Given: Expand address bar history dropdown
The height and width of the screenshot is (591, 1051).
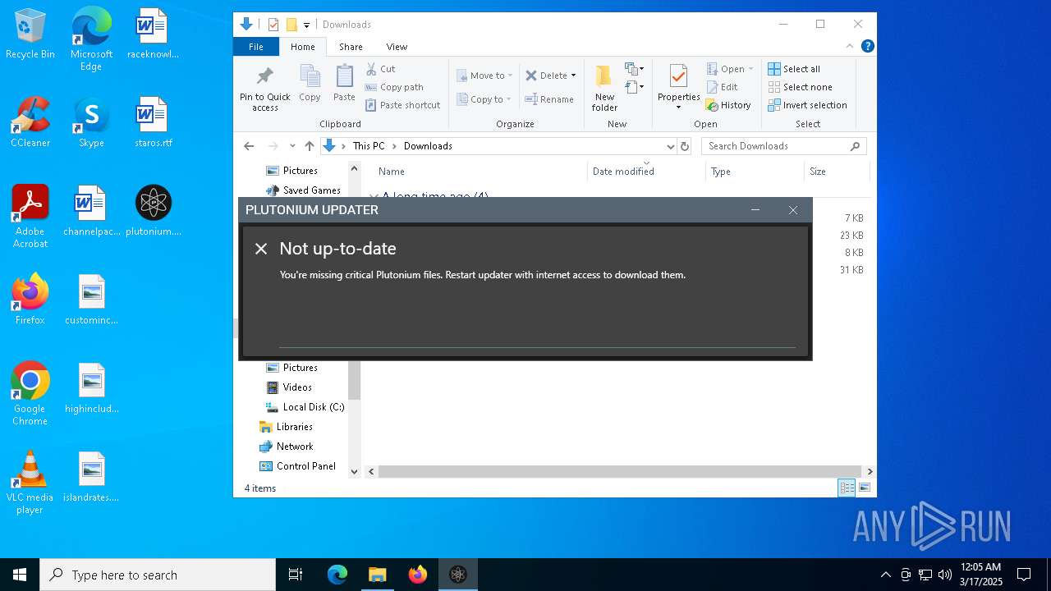Looking at the screenshot, I should (670, 146).
